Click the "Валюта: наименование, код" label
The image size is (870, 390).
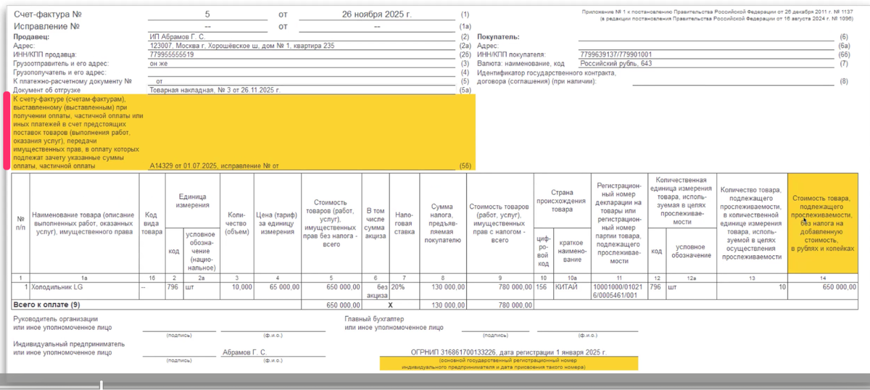pyautogui.click(x=521, y=63)
